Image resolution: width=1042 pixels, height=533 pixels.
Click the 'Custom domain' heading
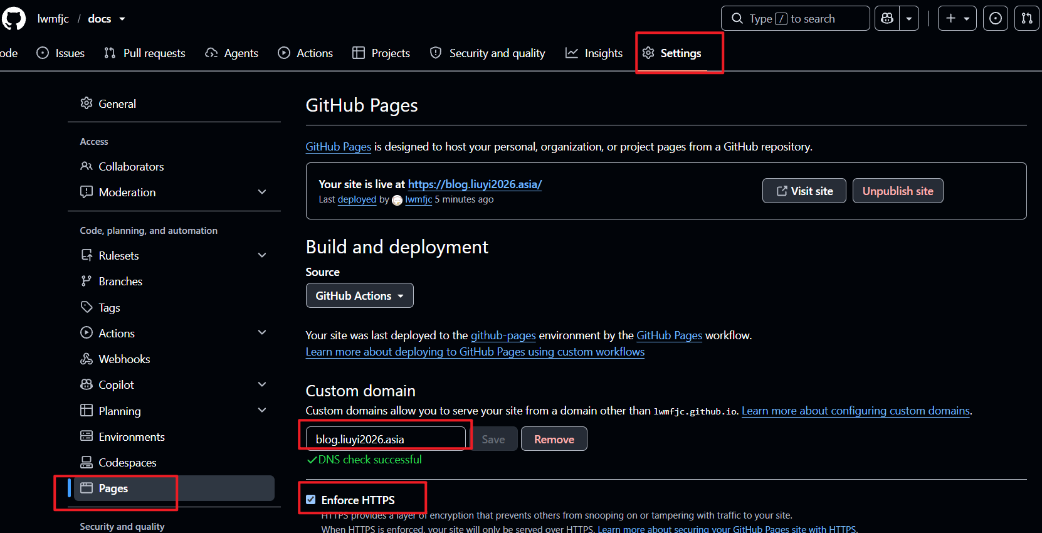360,391
